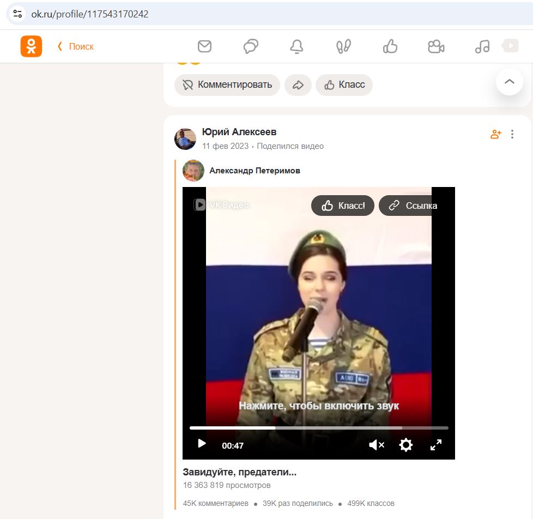Screen dimensions: 533x519
Task: Open the video camera icon in header
Action: coord(436,46)
